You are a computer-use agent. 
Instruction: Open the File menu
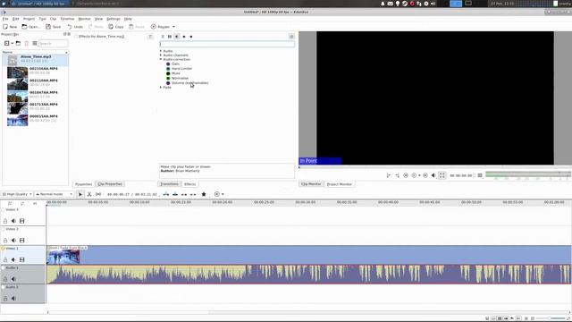coord(5,19)
